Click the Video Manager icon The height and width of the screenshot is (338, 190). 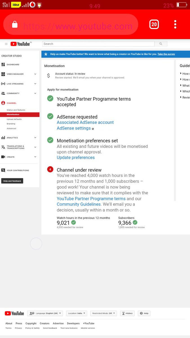(x=3, y=74)
